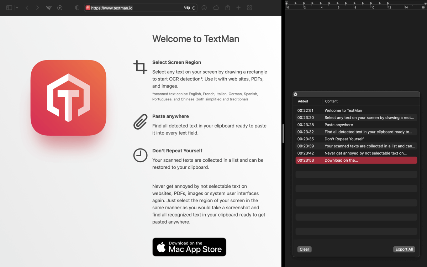The height and width of the screenshot is (267, 427).
Task: Click the Don't Repeat Yourself heading on webpage
Action: (177, 151)
